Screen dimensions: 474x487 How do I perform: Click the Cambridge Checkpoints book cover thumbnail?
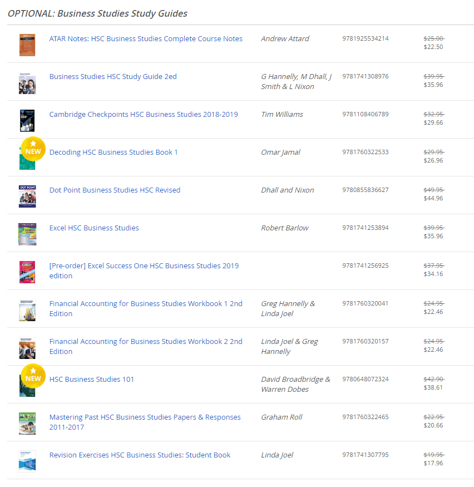(27, 120)
